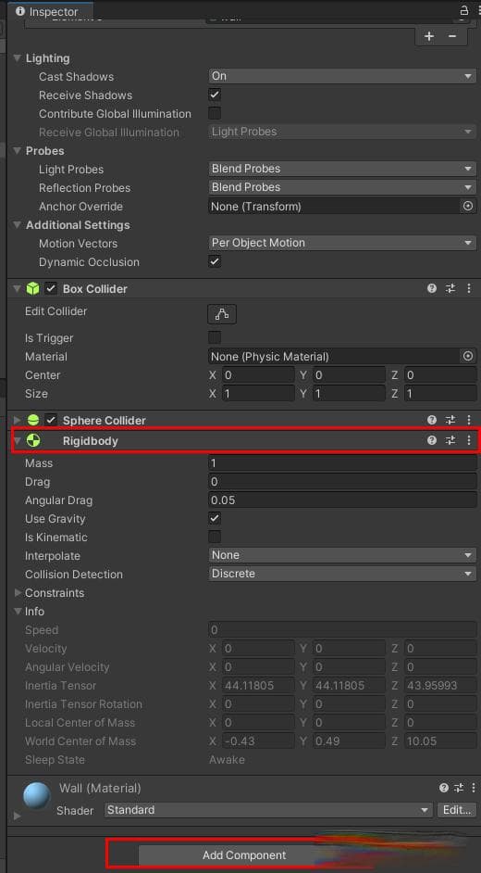The width and height of the screenshot is (481, 873).
Task: Click the Rigidbody Mass field
Action: pyautogui.click(x=342, y=462)
